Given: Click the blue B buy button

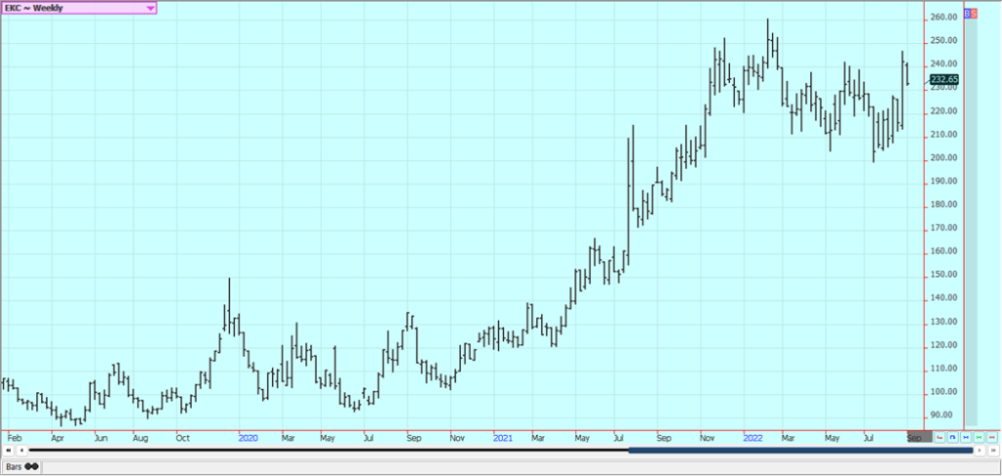Looking at the screenshot, I should pos(967,13).
